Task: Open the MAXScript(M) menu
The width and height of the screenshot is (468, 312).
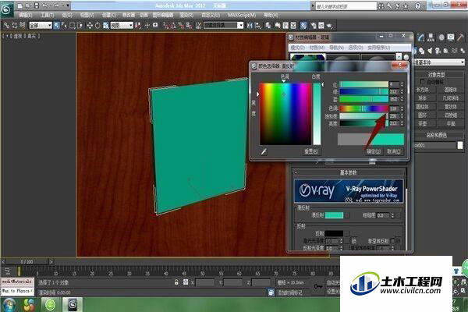Action: (242, 15)
